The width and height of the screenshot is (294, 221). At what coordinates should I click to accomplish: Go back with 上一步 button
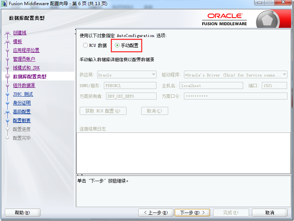pos(156,213)
